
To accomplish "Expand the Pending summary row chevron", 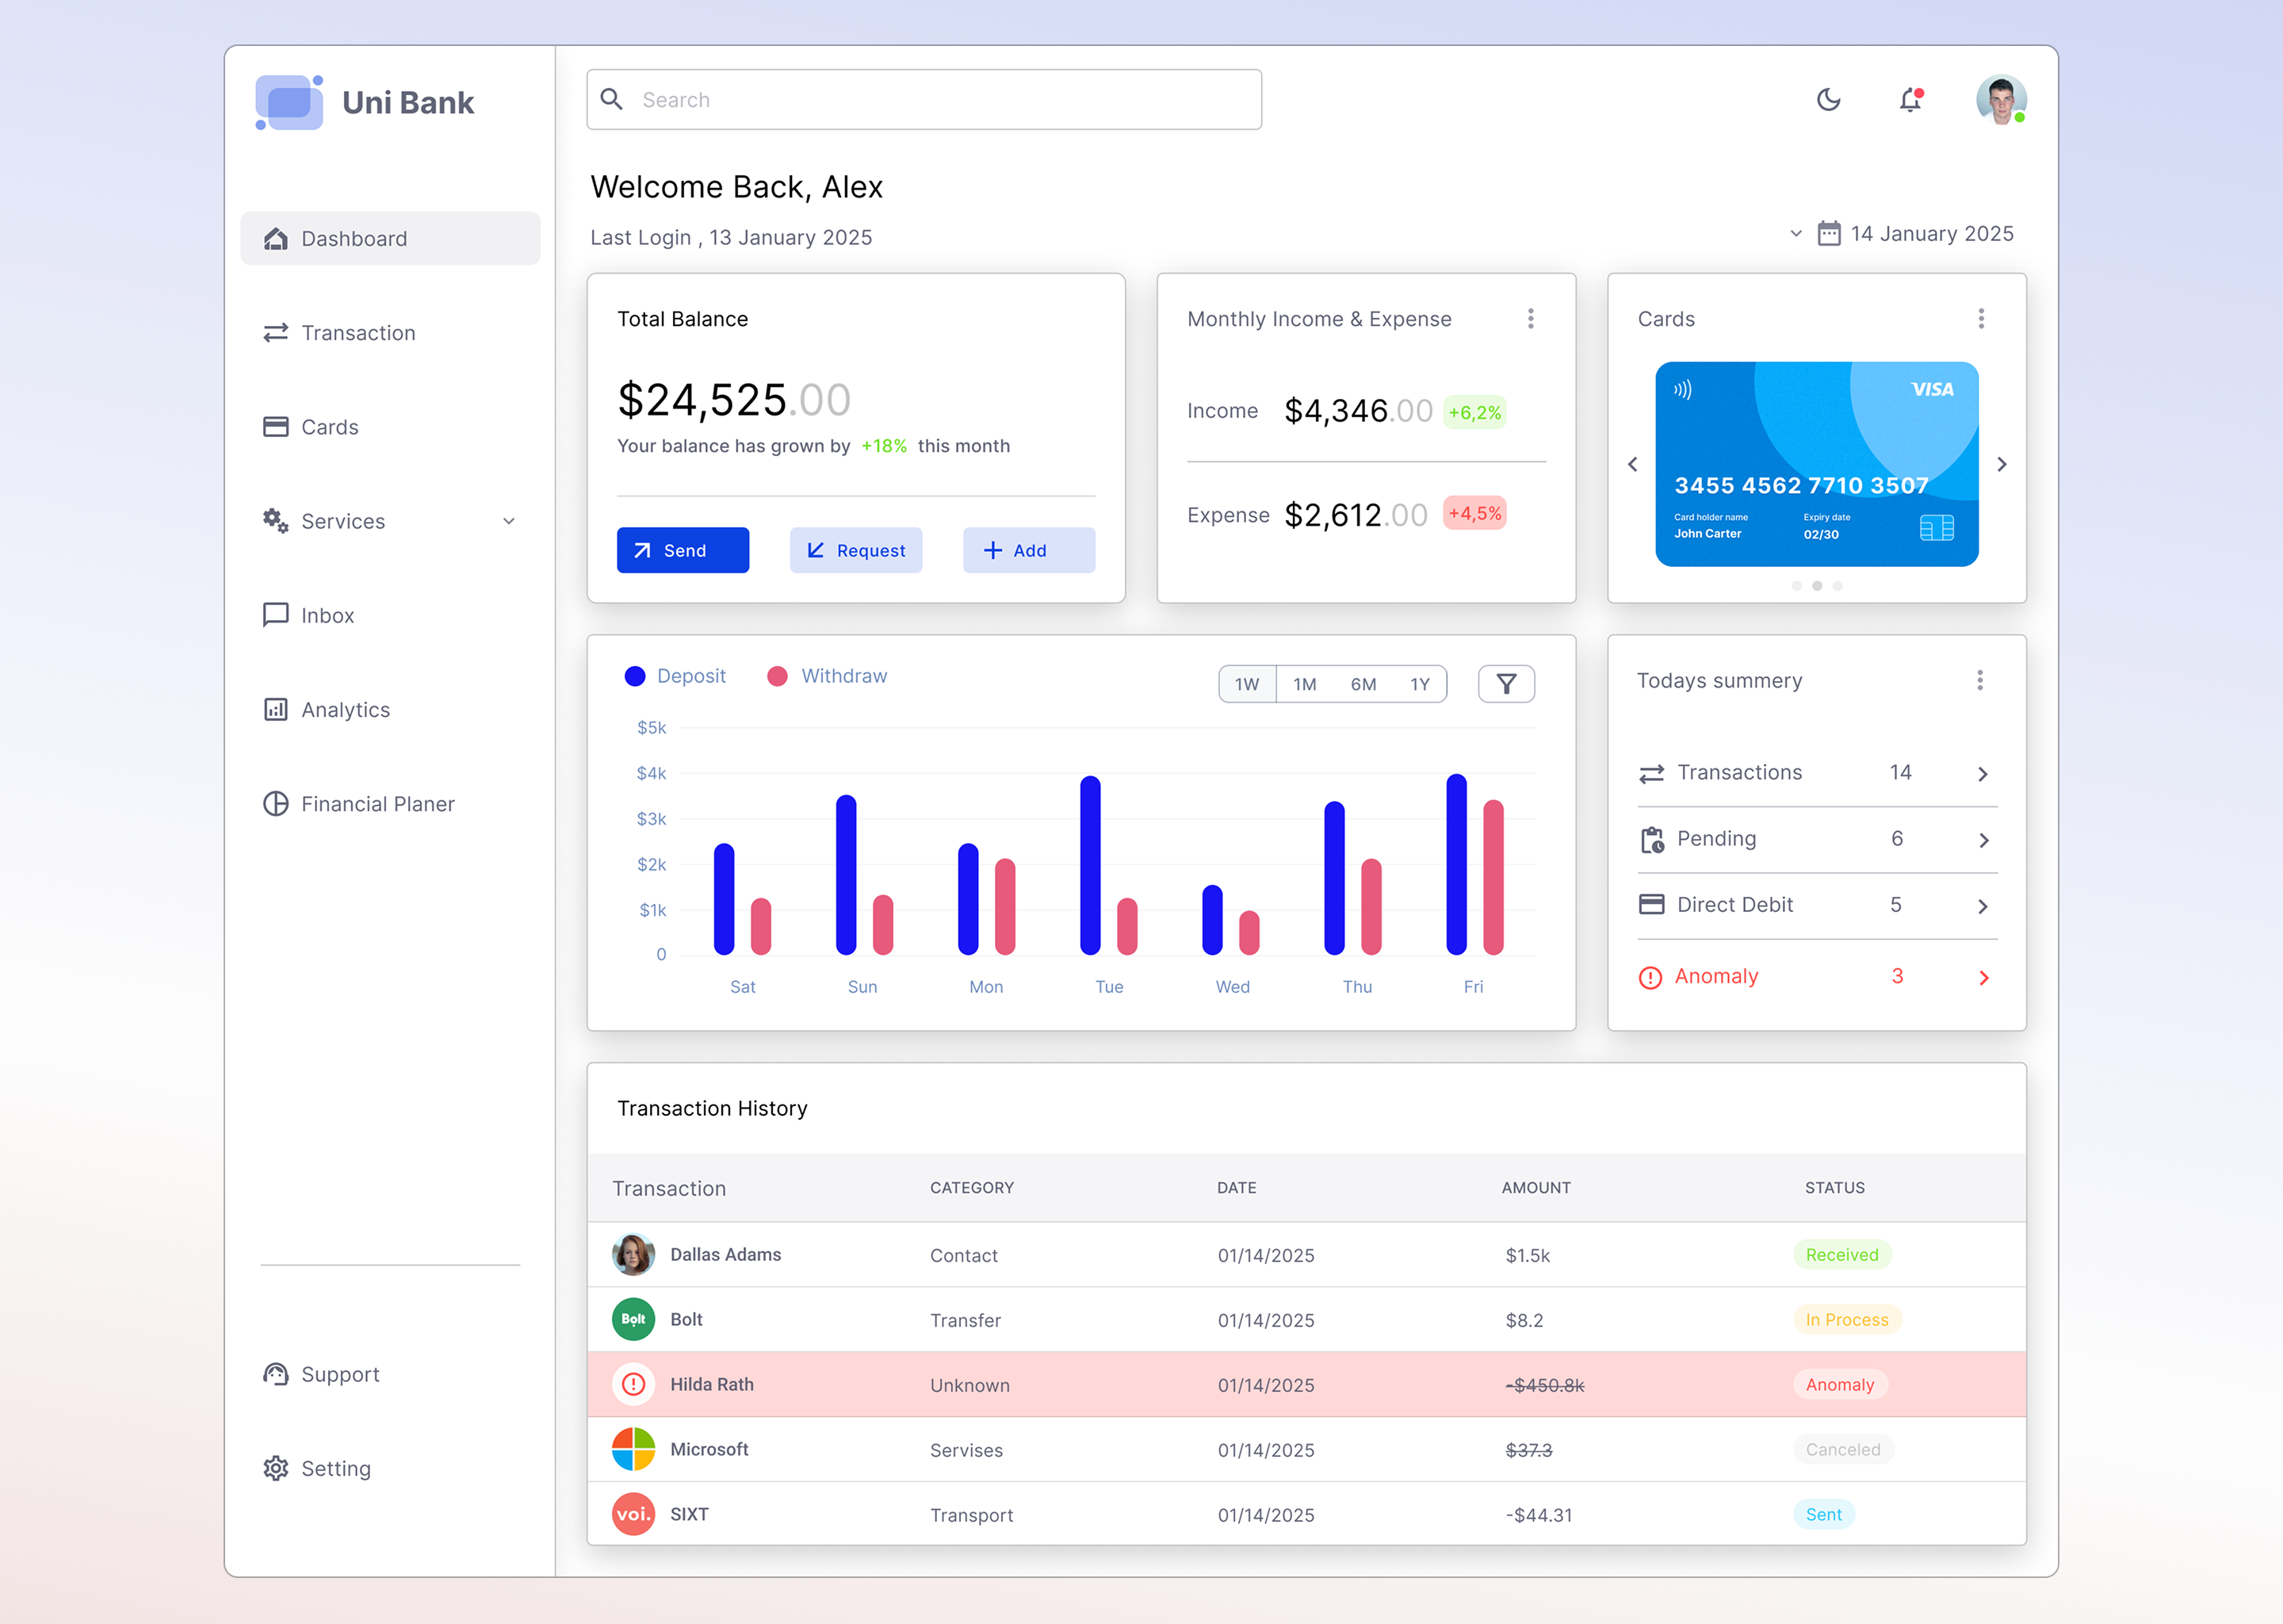I will (1983, 840).
